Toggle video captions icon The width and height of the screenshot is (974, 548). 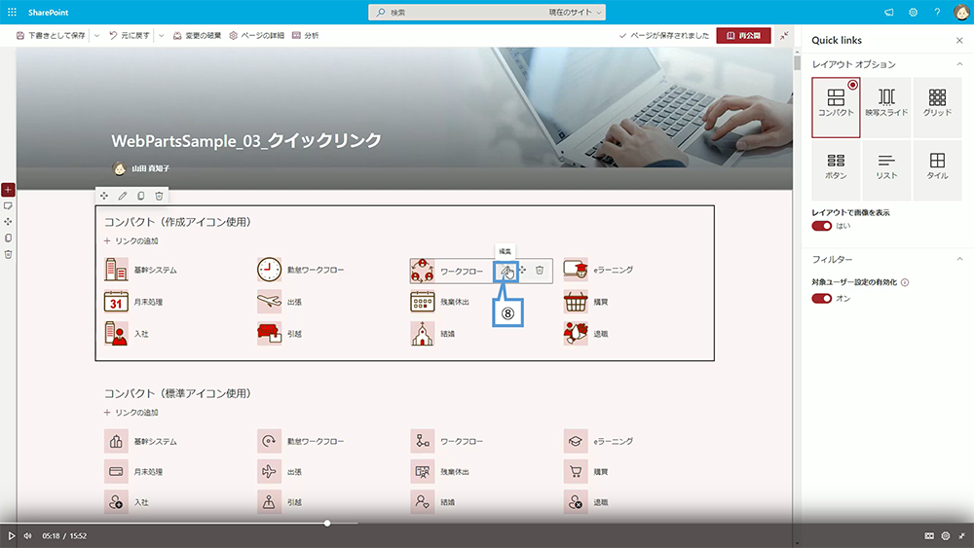(x=929, y=535)
